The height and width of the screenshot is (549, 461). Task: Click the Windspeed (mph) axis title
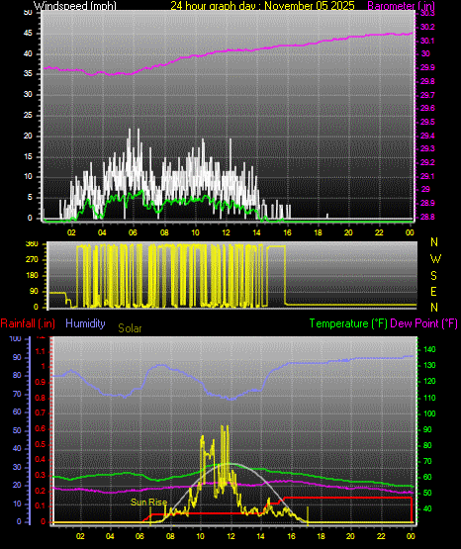(x=75, y=5)
